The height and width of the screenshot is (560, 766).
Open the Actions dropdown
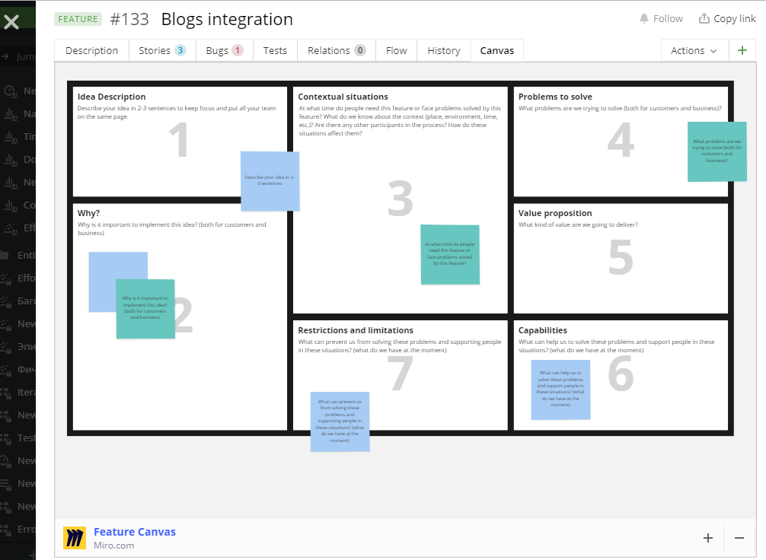tap(691, 49)
